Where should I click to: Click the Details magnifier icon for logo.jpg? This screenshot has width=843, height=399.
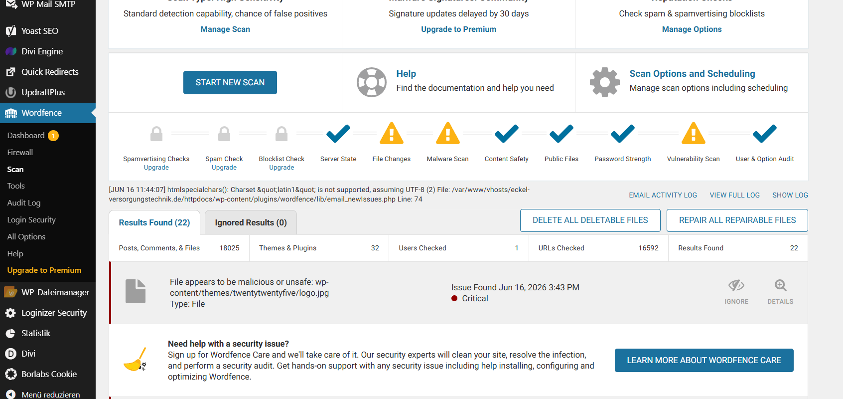pyautogui.click(x=781, y=285)
